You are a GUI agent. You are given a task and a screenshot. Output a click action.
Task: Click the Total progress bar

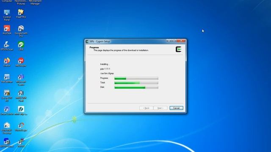coord(136,83)
